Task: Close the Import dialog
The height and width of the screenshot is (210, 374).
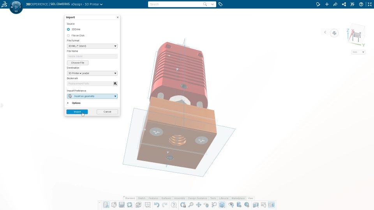Action: click(x=118, y=17)
